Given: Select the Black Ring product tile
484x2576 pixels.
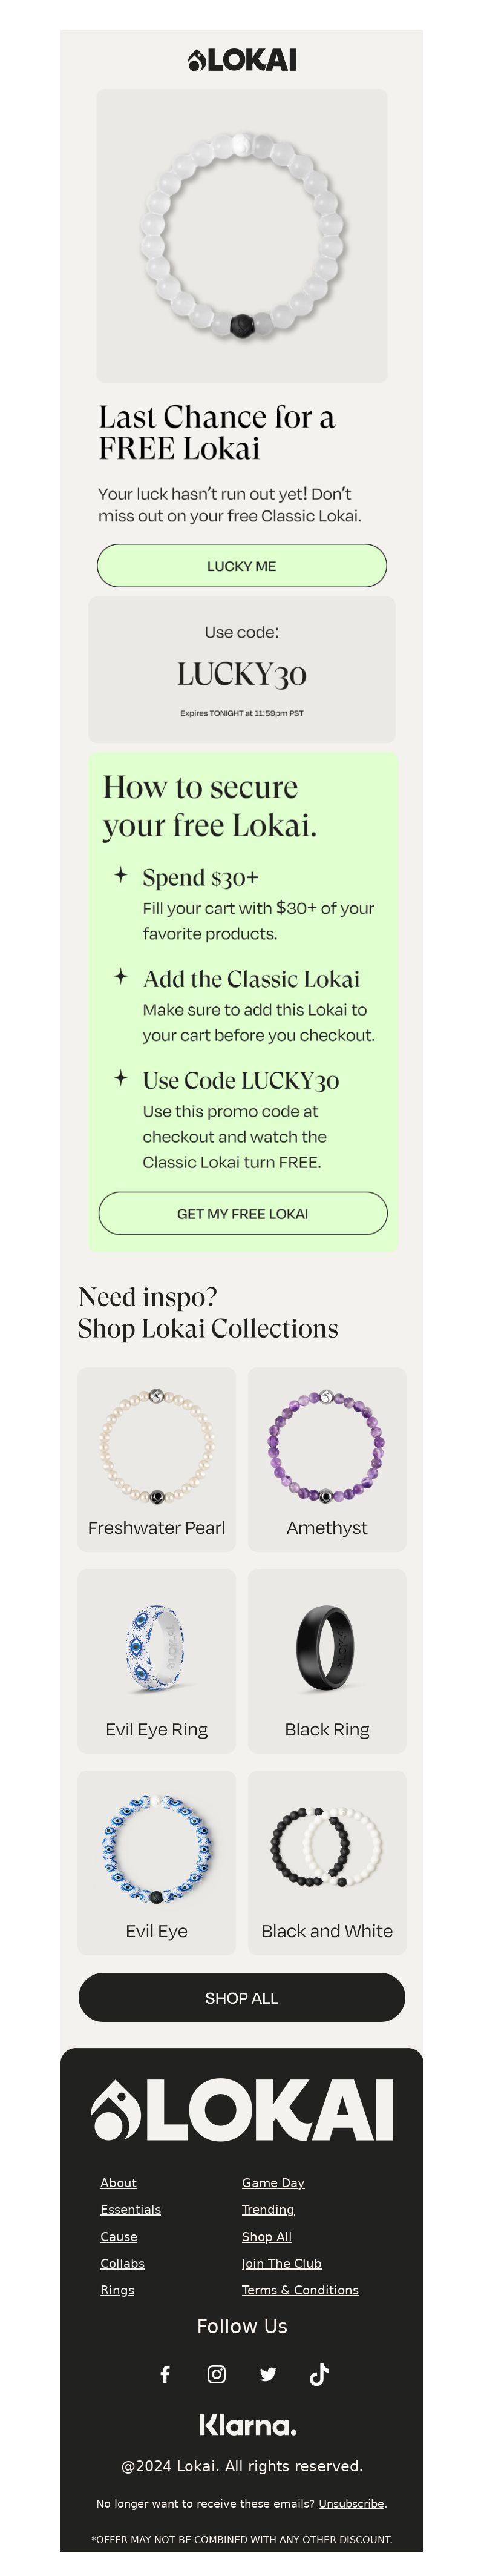Looking at the screenshot, I should [327, 1661].
